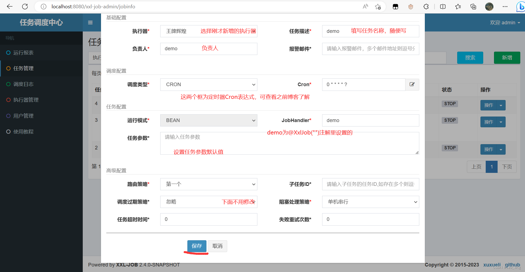Open 运行报表 from the sidebar
Viewport: 525px width, 272px height.
pyautogui.click(x=24, y=52)
